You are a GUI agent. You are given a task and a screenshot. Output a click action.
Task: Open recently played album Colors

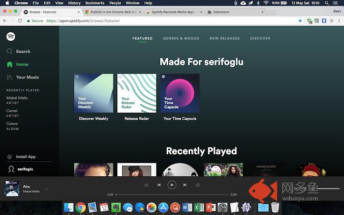[x=12, y=124]
